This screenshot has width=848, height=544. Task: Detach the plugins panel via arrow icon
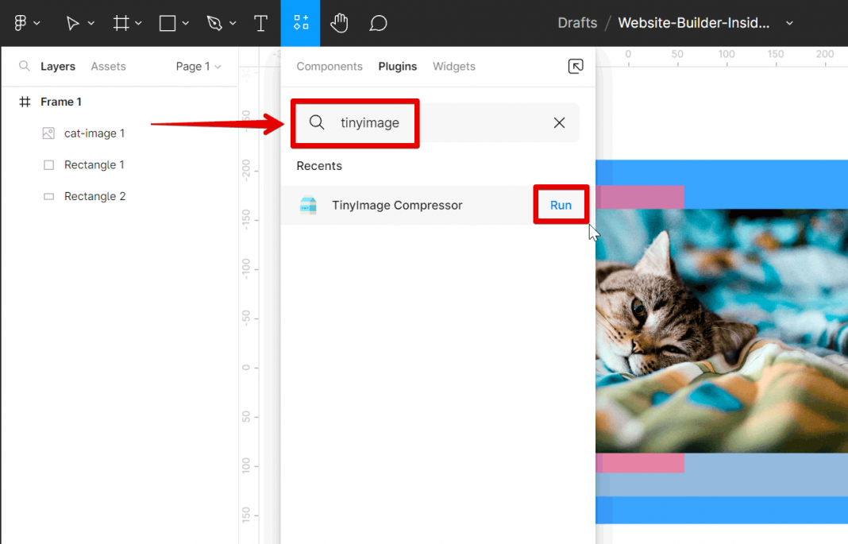pyautogui.click(x=576, y=66)
